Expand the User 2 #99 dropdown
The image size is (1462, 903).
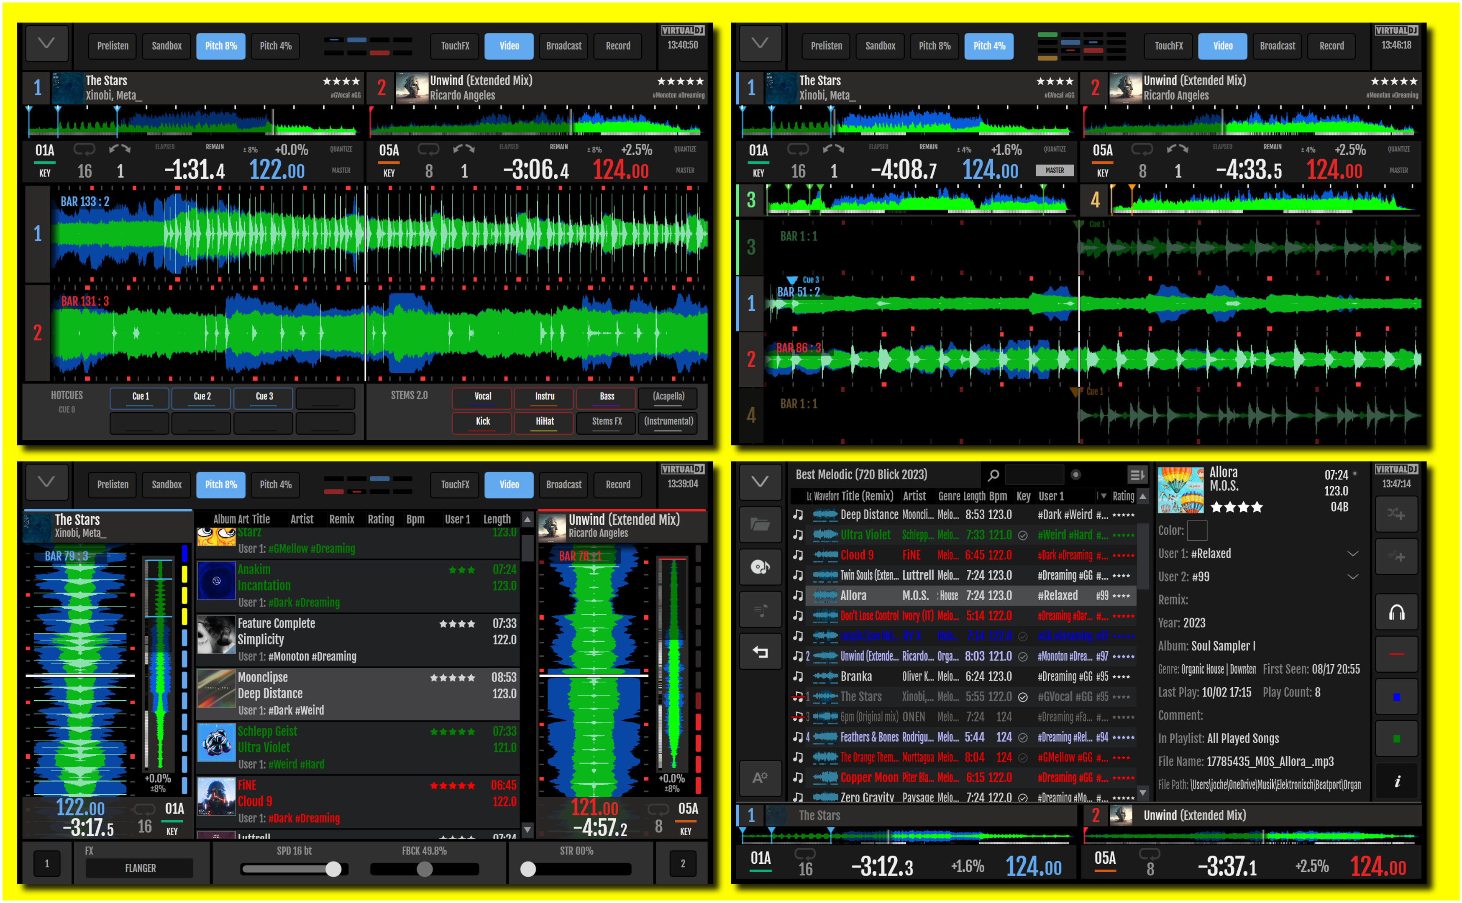(x=1352, y=576)
